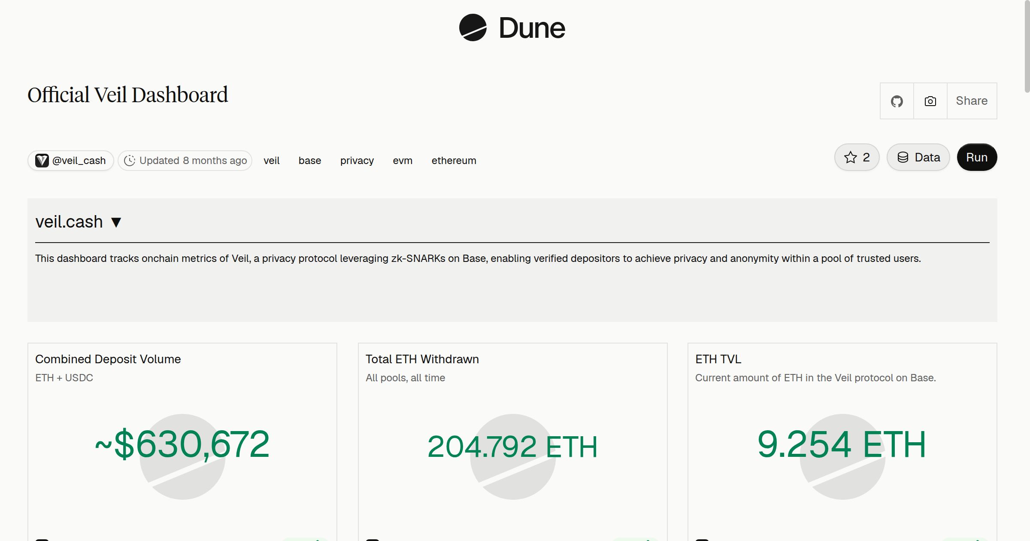Click the Official Veil Dashboard title
The image size is (1030, 541).
[x=128, y=95]
